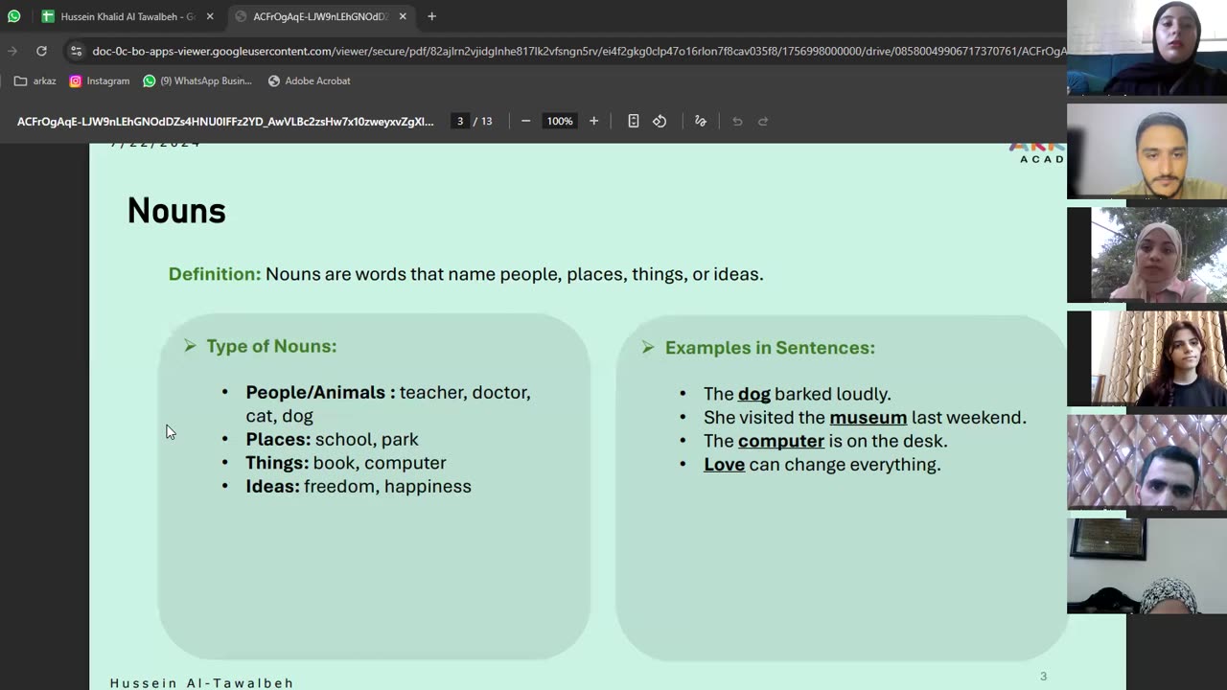Select the man by patterned curtain thumbnail
1227x690 pixels.
tap(1146, 462)
